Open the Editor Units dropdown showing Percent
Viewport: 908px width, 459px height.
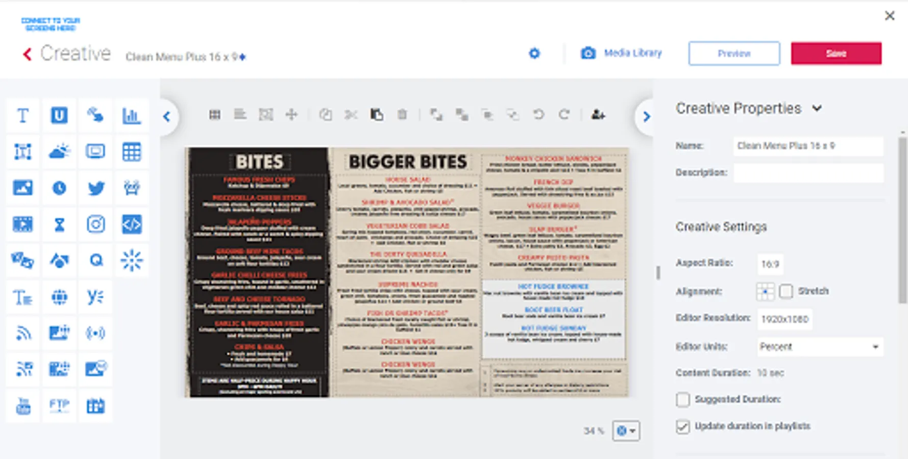(819, 347)
